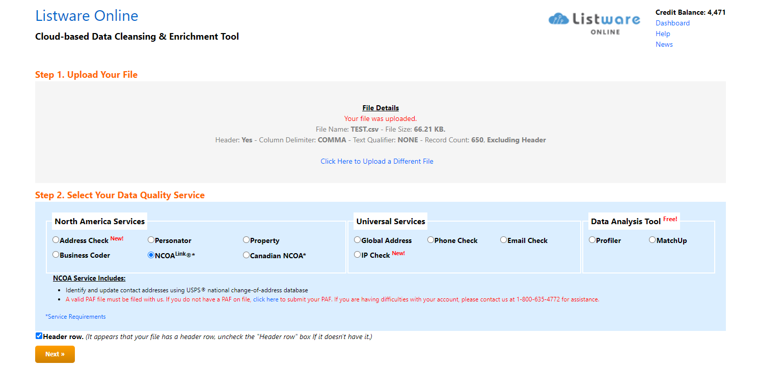Click the Universal Services group label
This screenshot has height=367, width=758.
coord(391,221)
